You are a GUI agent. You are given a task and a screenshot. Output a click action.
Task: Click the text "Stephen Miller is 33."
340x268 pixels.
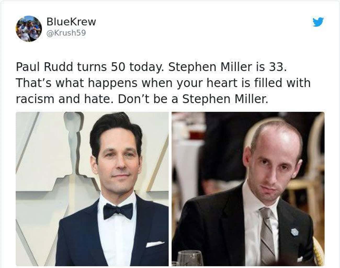(228, 67)
